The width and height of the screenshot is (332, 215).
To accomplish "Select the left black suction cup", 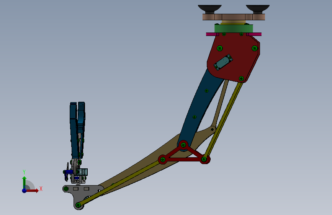I will tap(209, 9).
